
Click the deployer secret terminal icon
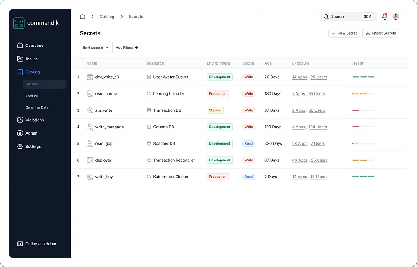click(90, 160)
